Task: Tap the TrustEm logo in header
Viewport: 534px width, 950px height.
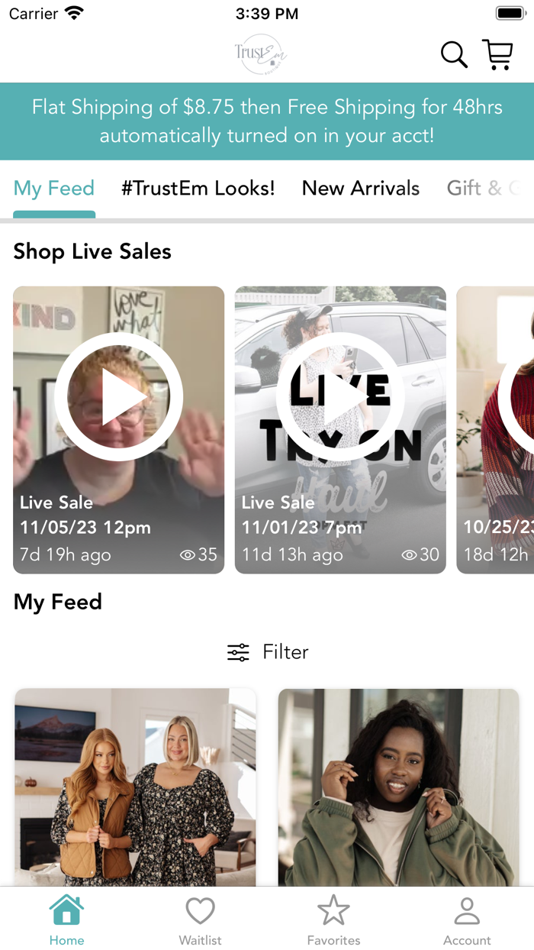Action: (x=260, y=54)
